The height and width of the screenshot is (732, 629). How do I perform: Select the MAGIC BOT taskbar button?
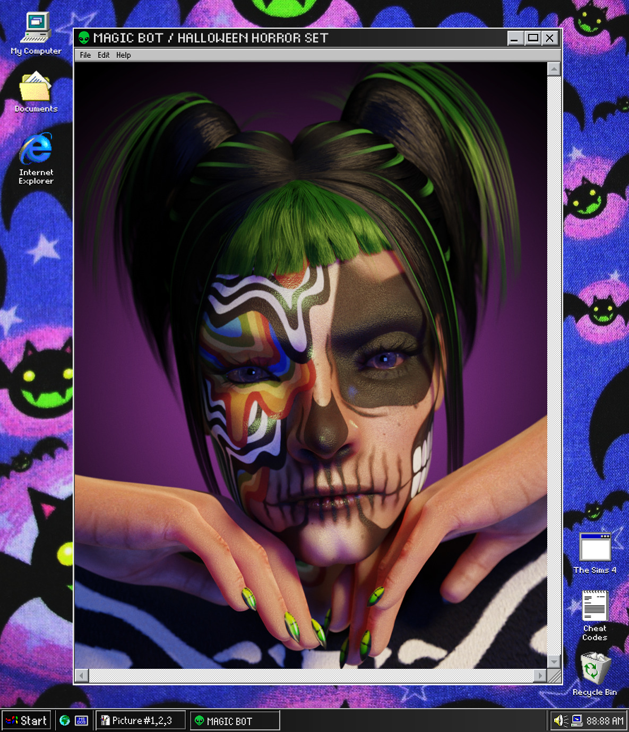point(235,720)
